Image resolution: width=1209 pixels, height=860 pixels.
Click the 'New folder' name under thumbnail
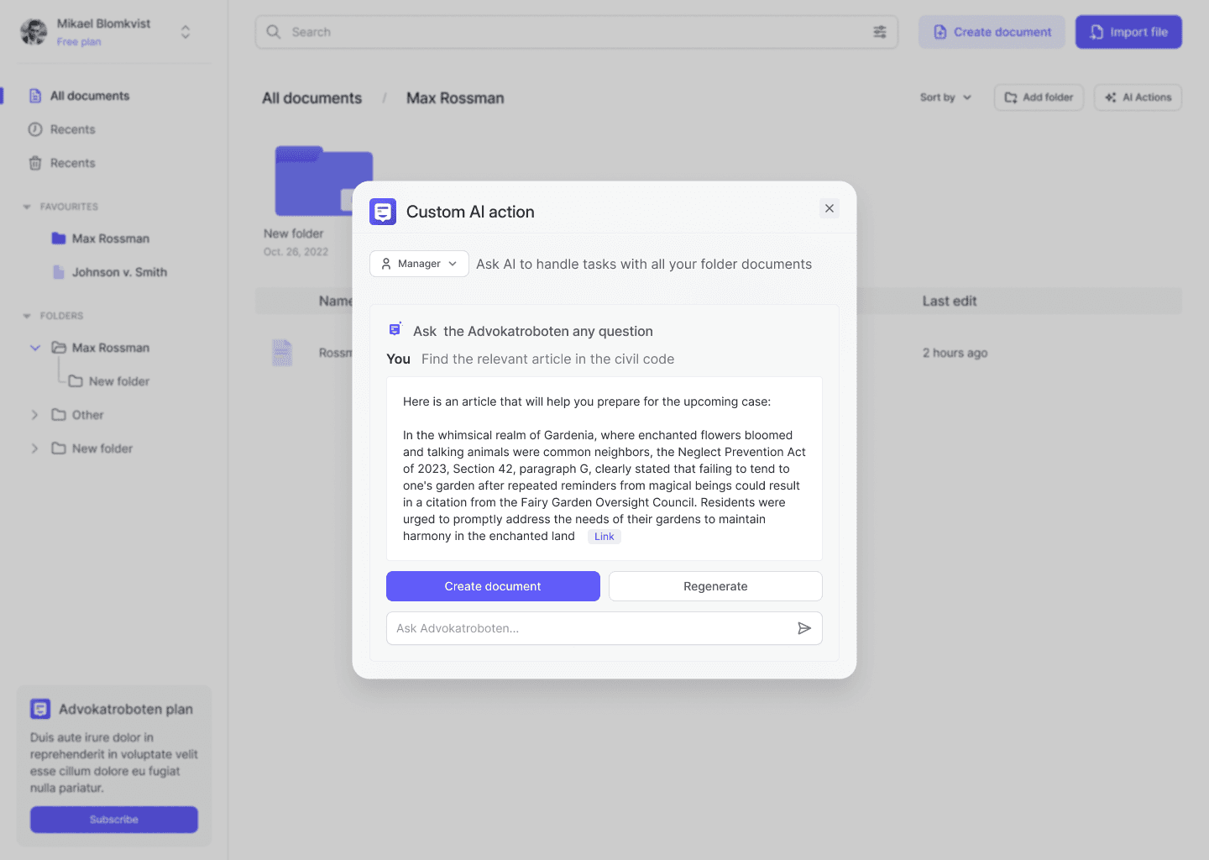[293, 233]
